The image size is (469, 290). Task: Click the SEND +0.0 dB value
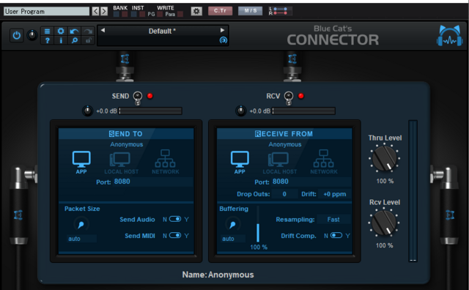click(106, 111)
